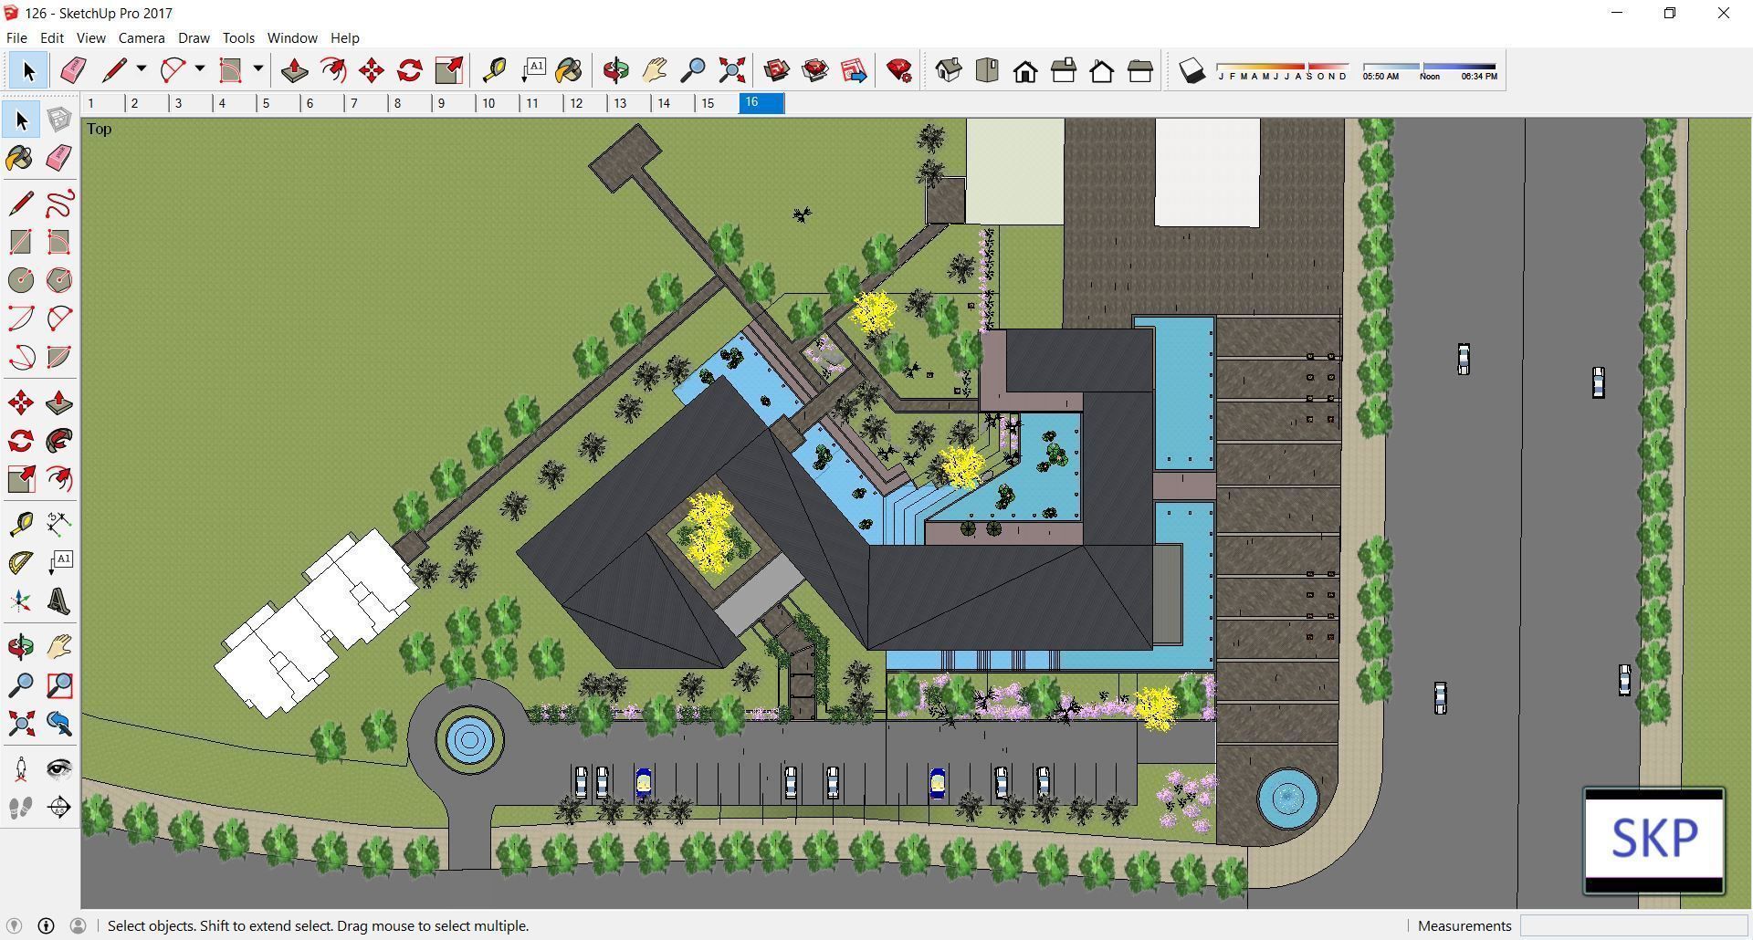Viewport: 1753px width, 940px height.
Task: Choose the Push/Pull tool in top toolbar
Action: click(x=294, y=70)
